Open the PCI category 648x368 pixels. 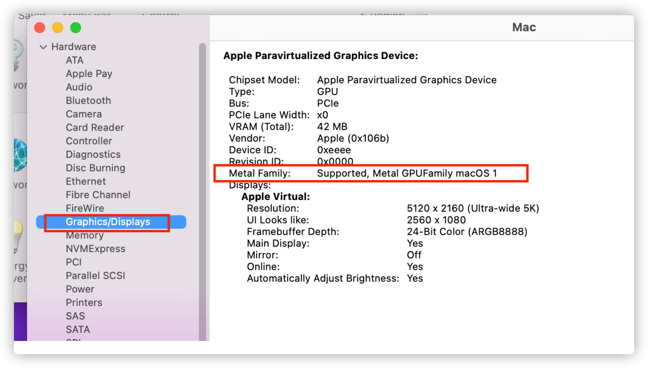74,262
